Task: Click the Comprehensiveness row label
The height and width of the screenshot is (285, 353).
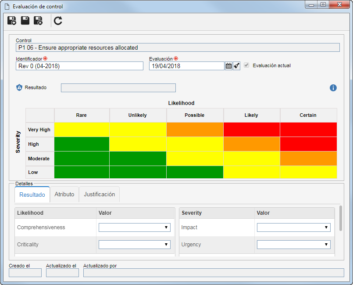Action: point(41,227)
